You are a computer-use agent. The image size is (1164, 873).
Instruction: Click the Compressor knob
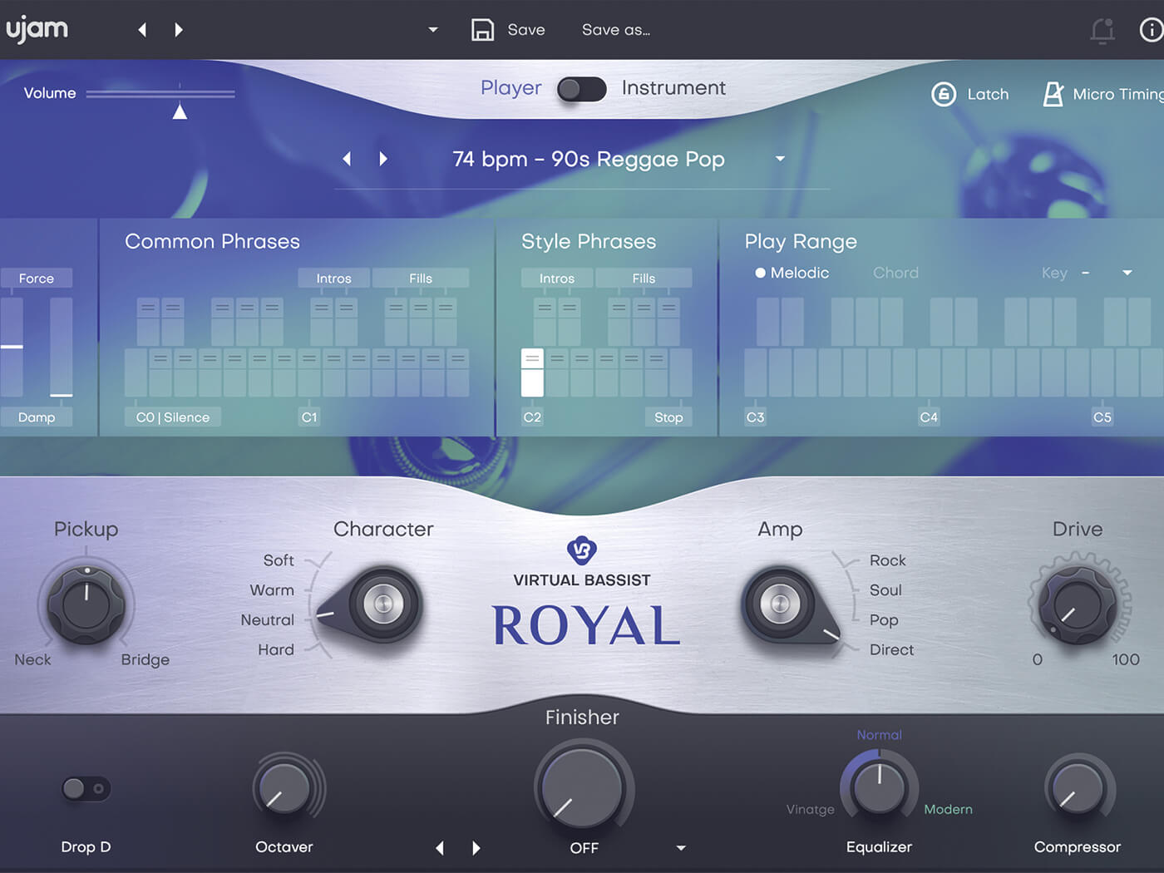[1077, 789]
